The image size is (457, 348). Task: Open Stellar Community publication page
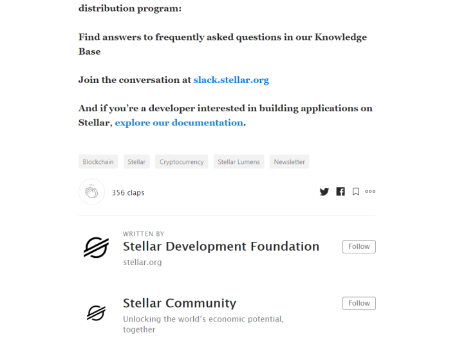180,303
